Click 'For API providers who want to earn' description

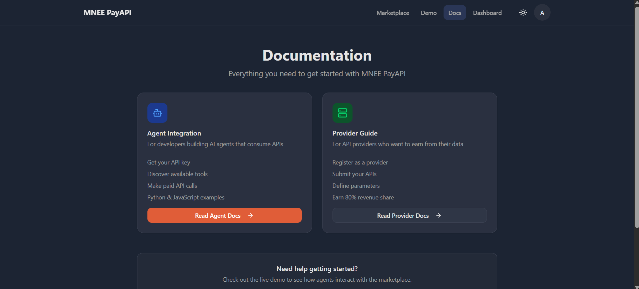[398, 144]
